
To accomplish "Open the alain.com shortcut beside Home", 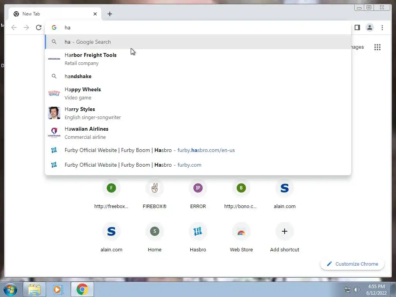I will tap(111, 238).
